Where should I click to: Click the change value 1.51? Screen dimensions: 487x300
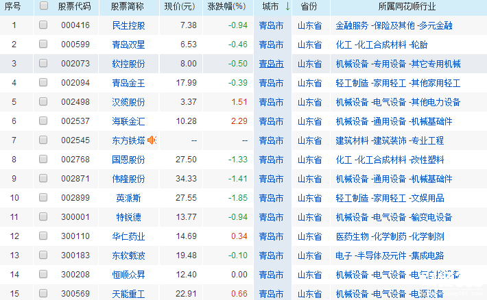coord(239,102)
